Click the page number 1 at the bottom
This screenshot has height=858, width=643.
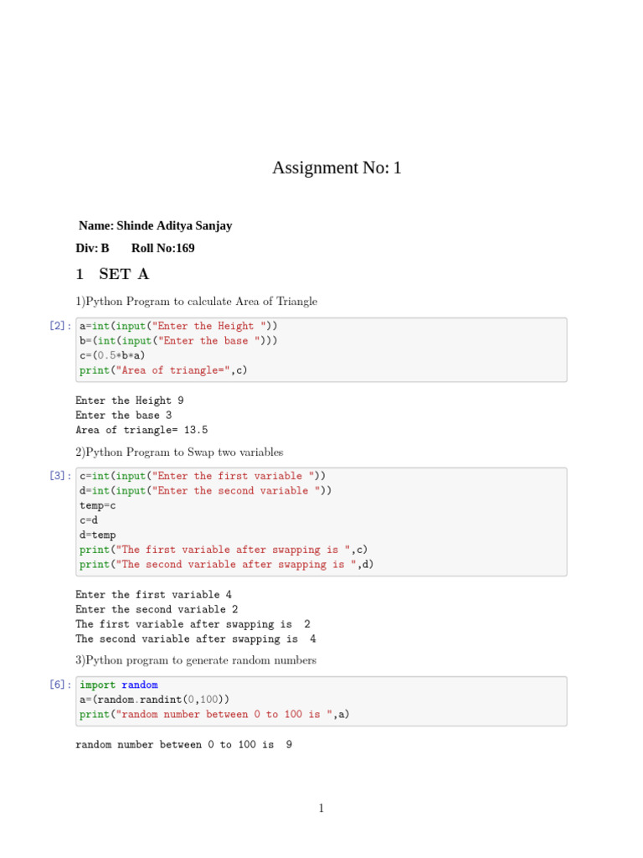321,809
